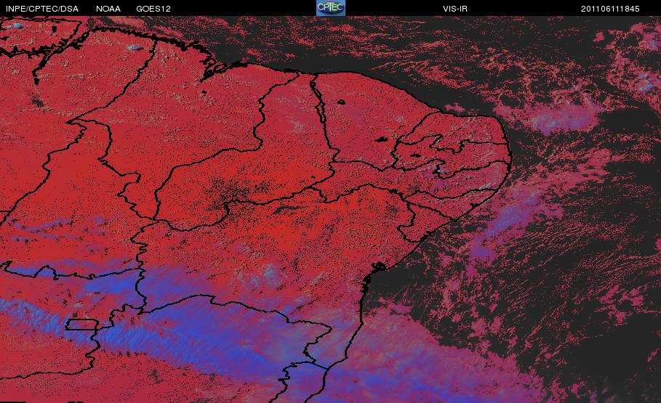Click the narrow black lake on left edge
The image size is (661, 403).
(36, 80)
